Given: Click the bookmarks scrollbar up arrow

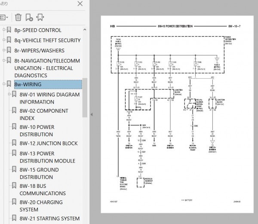Looking at the screenshot, I should (x=85, y=30).
